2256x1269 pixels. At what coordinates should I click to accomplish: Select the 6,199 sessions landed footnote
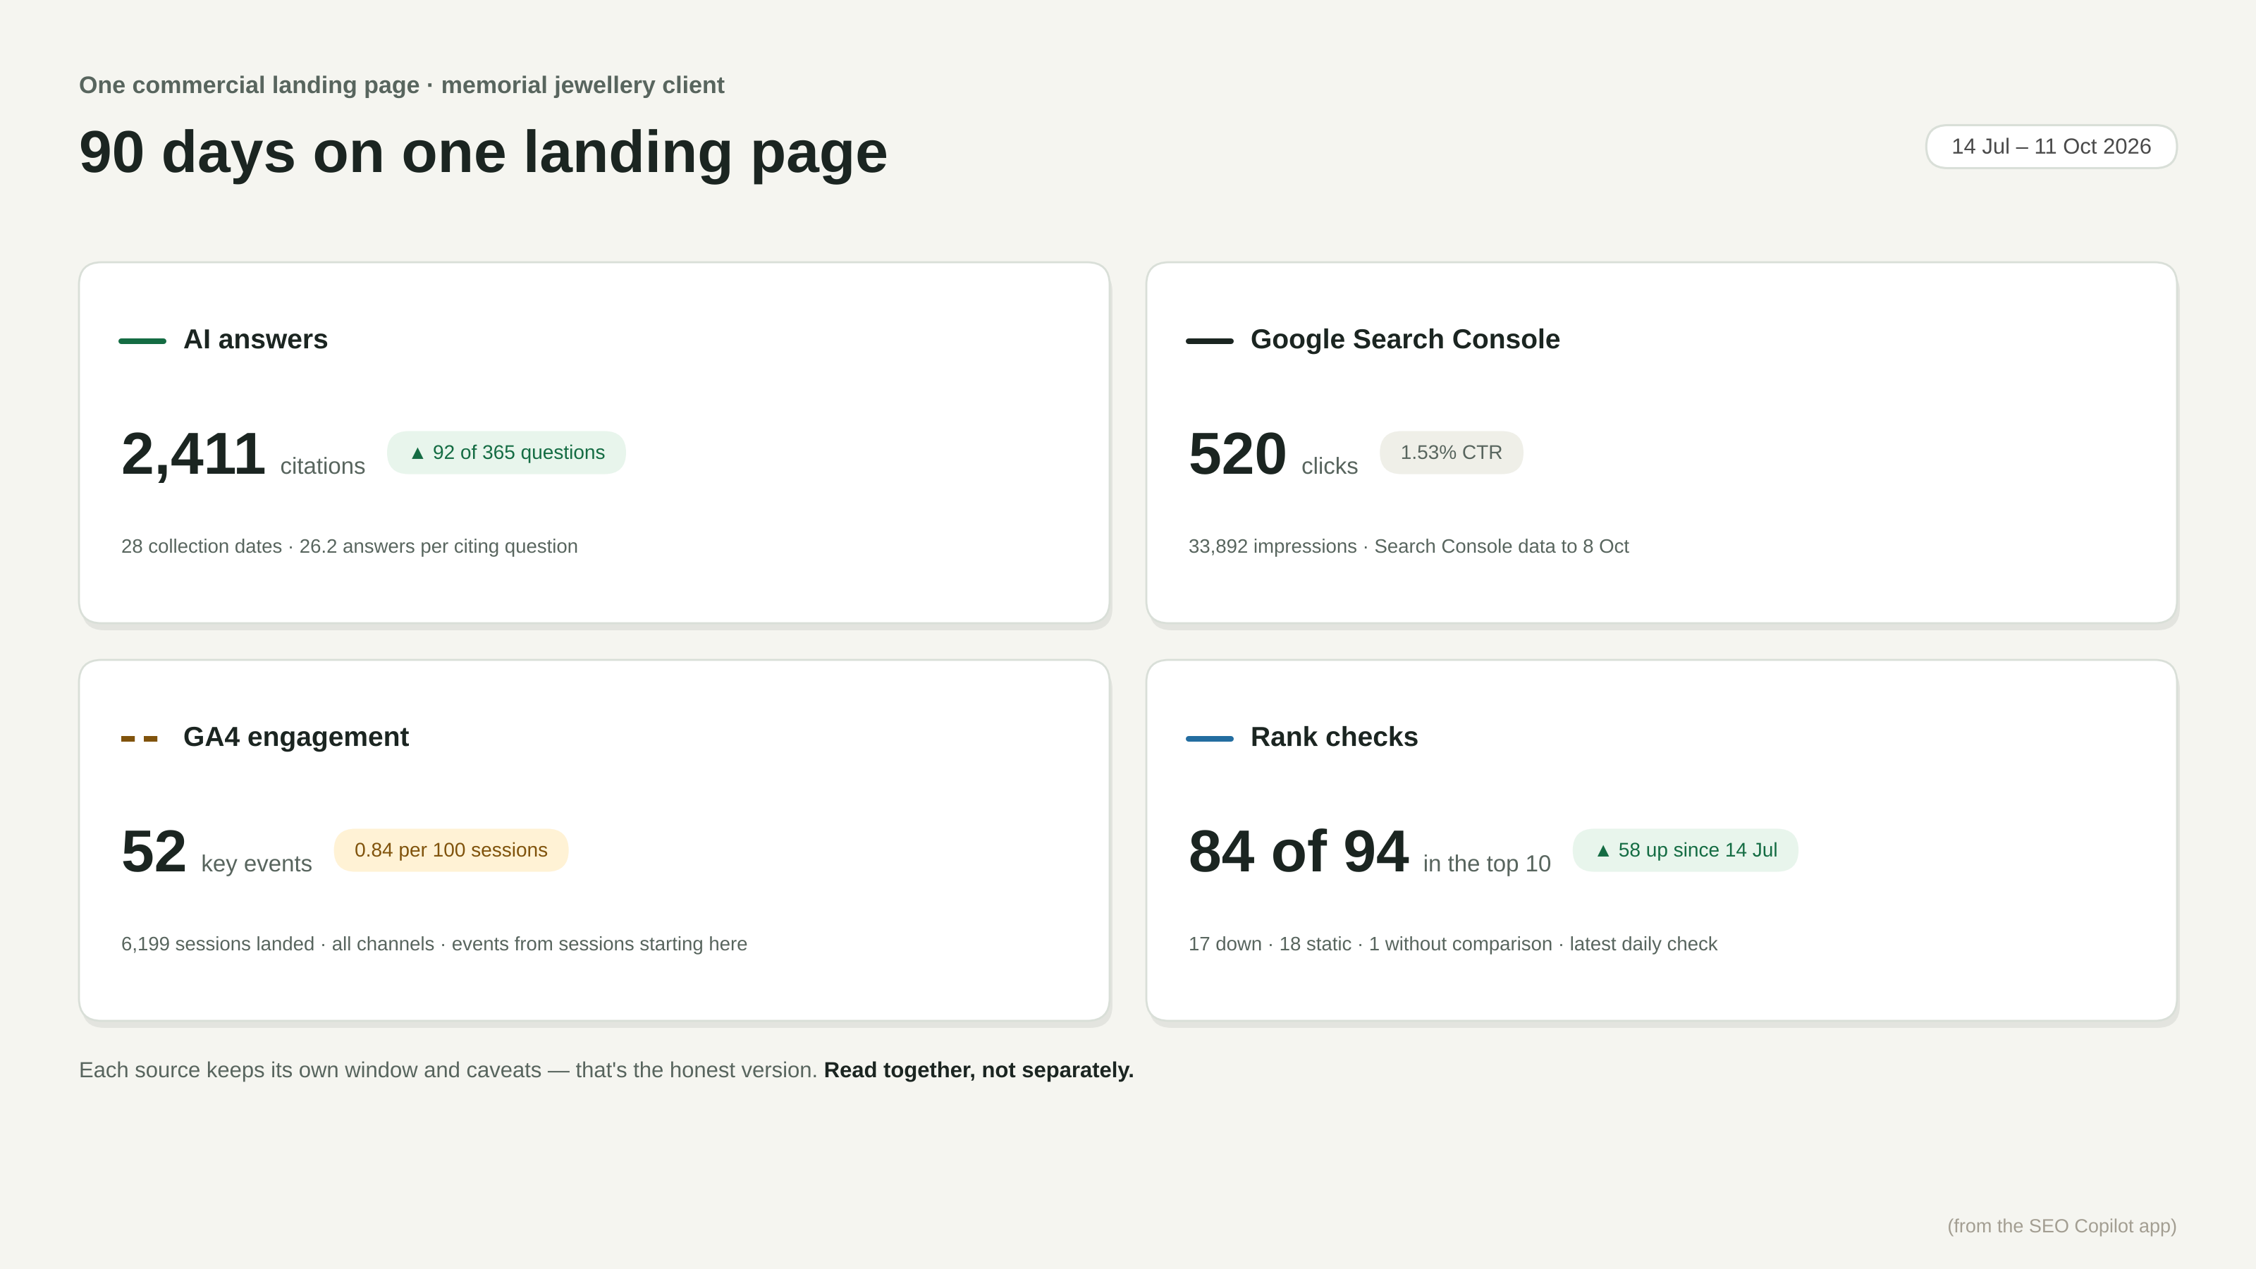[434, 944]
